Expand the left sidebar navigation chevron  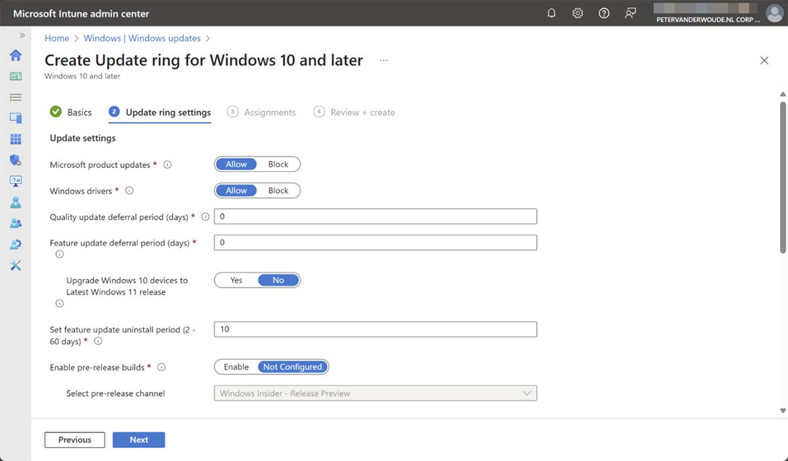pyautogui.click(x=22, y=35)
